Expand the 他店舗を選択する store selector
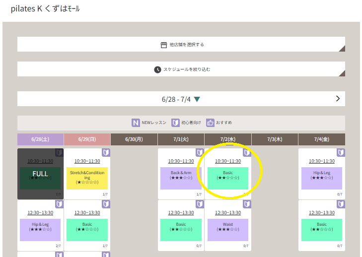This screenshot has width=362, height=257. [181, 45]
